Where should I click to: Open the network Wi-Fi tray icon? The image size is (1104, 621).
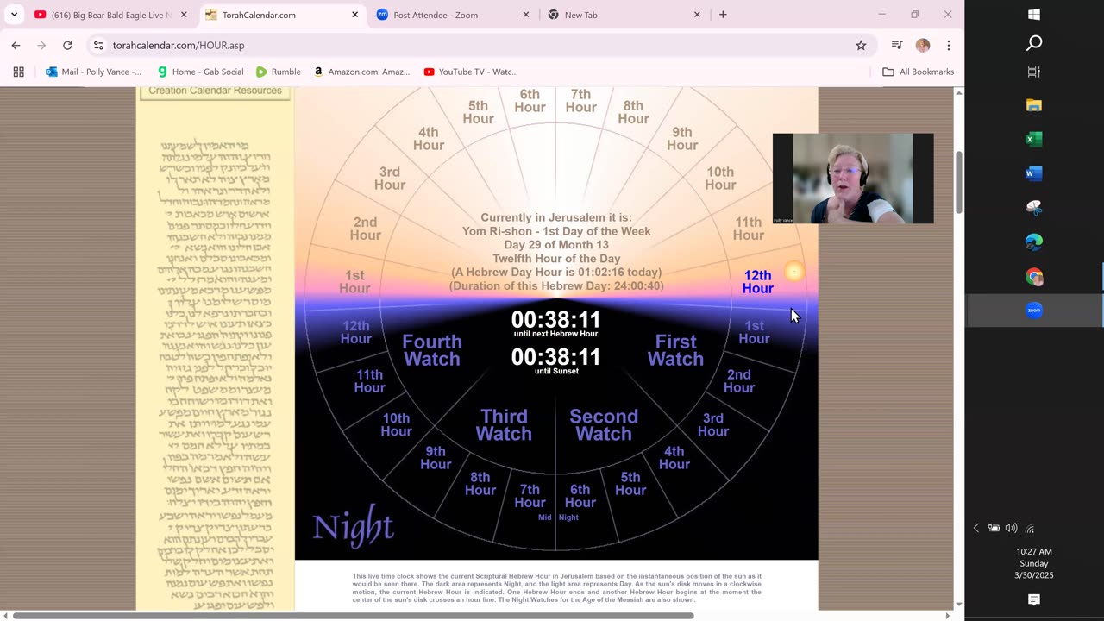(x=1029, y=528)
